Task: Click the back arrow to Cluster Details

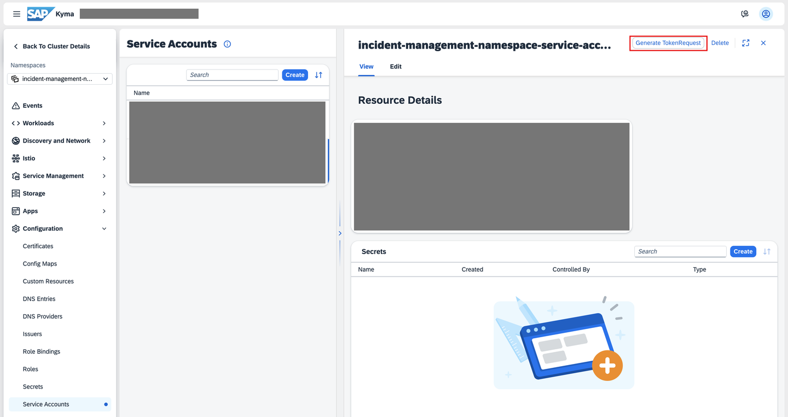Action: tap(16, 46)
